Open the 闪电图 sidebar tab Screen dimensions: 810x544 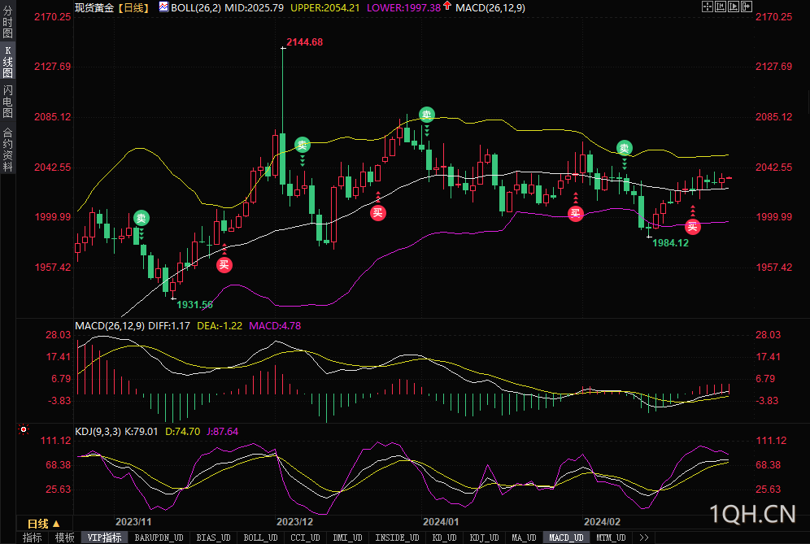coord(8,102)
